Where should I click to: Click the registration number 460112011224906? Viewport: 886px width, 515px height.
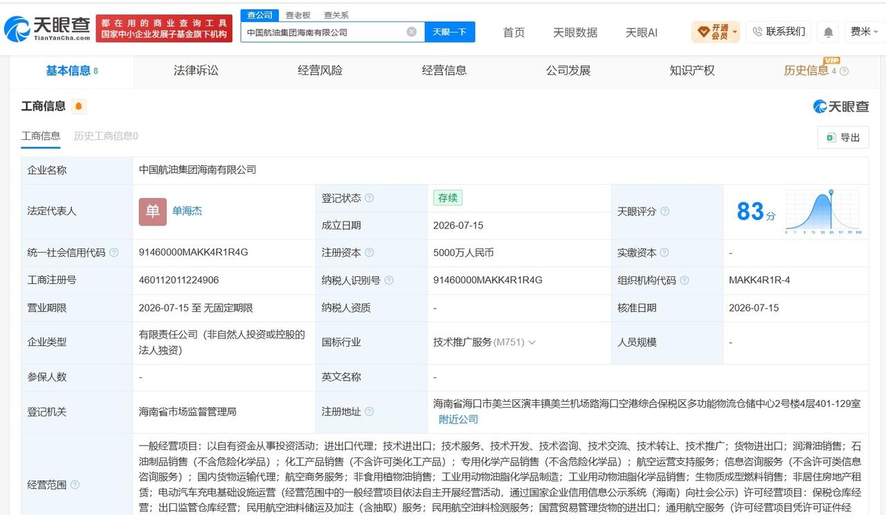pyautogui.click(x=179, y=280)
